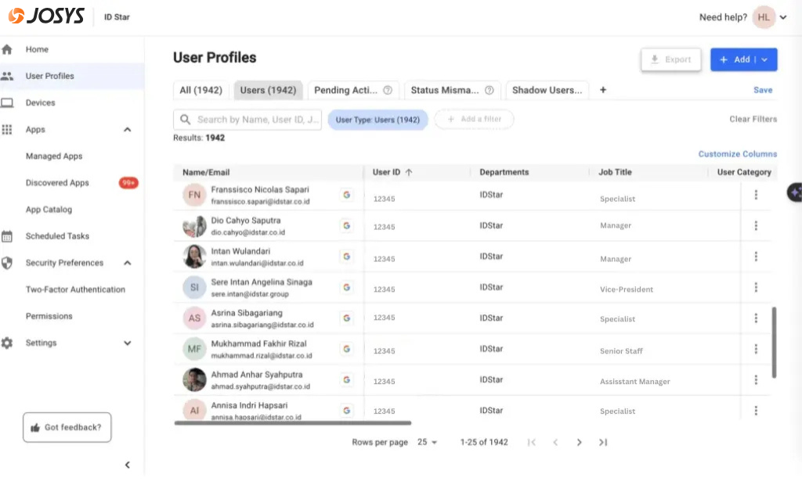This screenshot has width=802, height=481.
Task: Open the three-dot menu for Intan Wulandari
Action: (756, 256)
